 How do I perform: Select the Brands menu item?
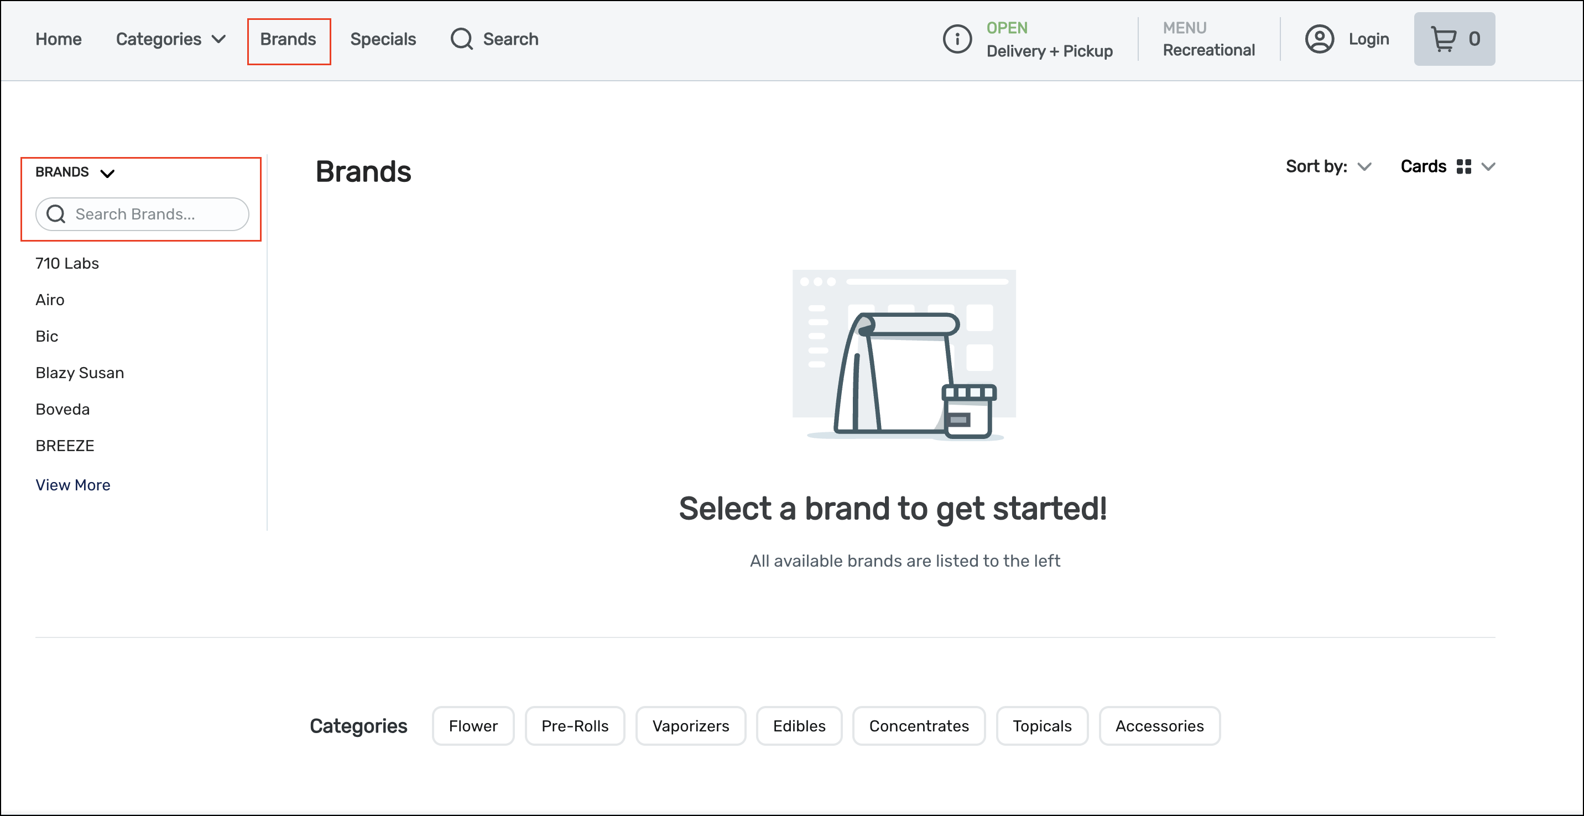(x=288, y=39)
